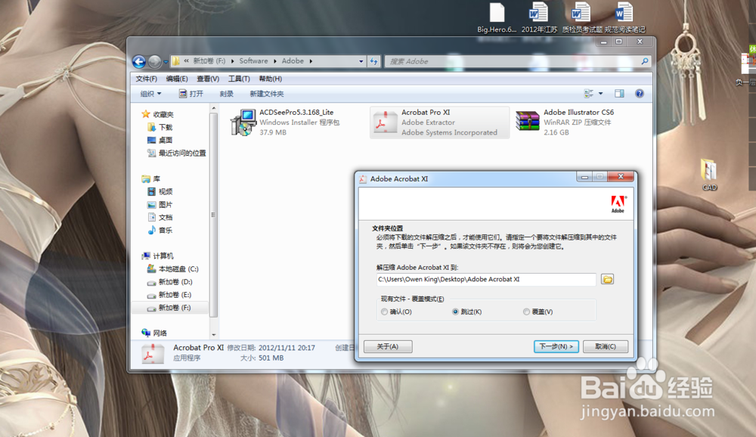Click the 下一步(N) > button
This screenshot has width=756, height=437.
(x=556, y=346)
